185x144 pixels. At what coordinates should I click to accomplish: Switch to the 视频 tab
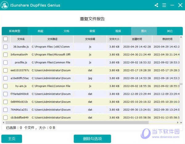coord(118,31)
